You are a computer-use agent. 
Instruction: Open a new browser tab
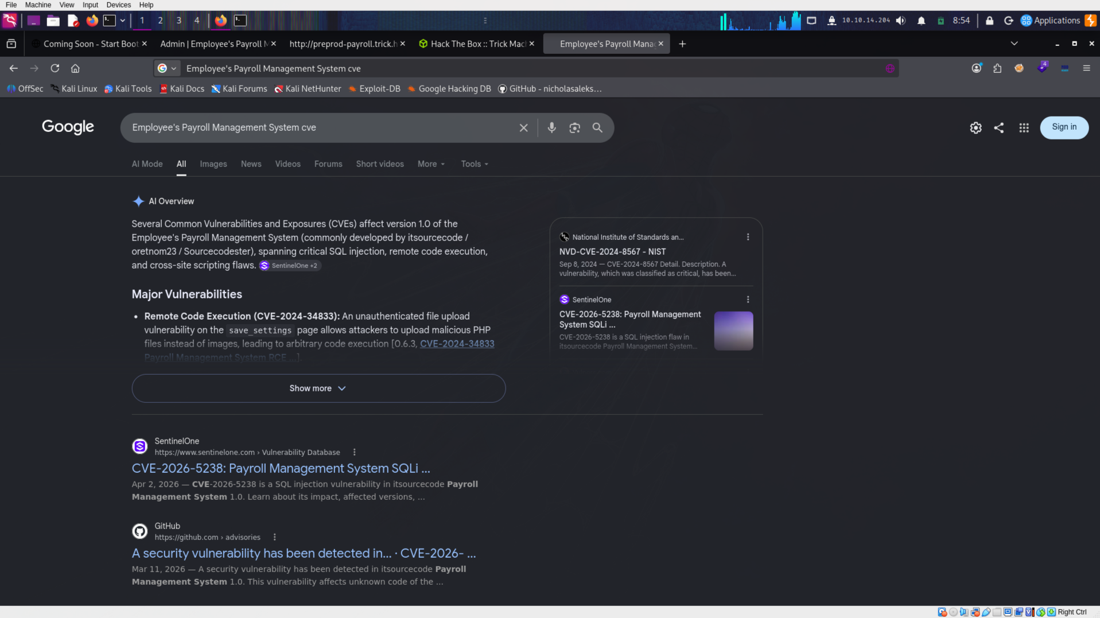pos(682,44)
